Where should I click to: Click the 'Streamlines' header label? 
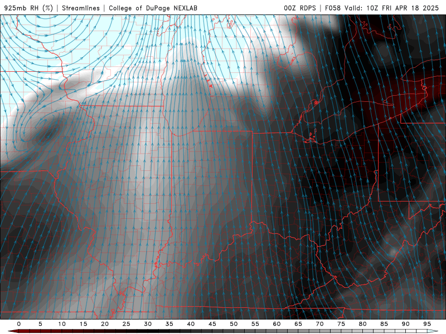(81, 8)
